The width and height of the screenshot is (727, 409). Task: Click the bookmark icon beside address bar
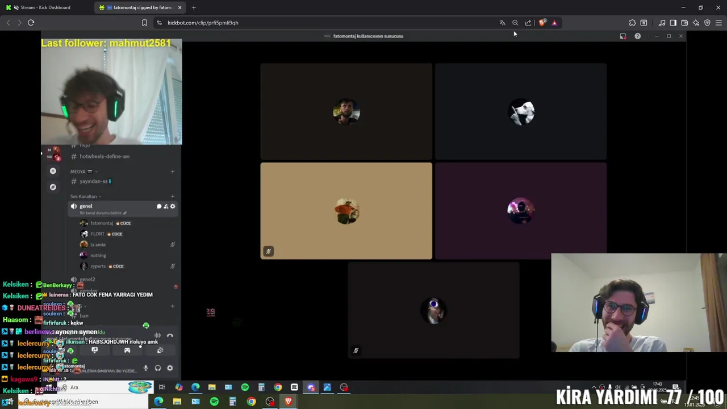[144, 23]
